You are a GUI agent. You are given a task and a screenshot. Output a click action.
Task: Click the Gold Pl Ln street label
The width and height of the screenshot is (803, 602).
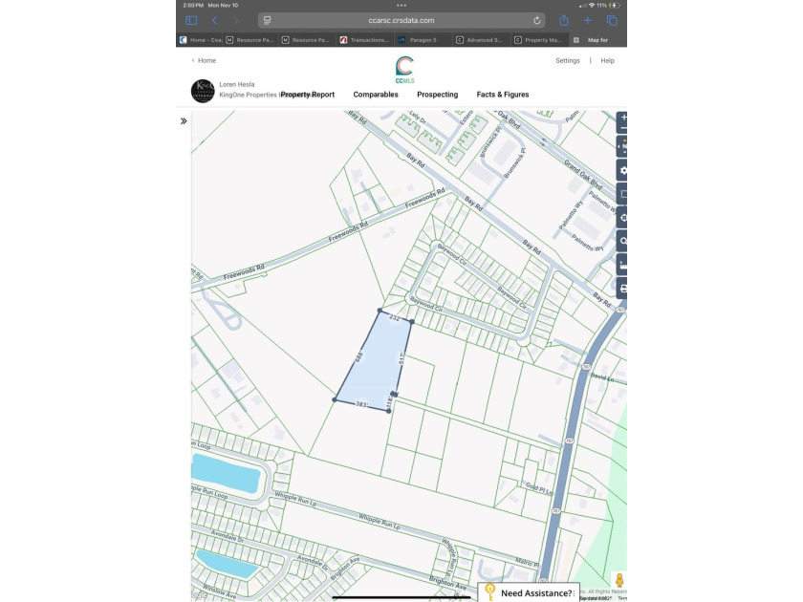click(539, 488)
